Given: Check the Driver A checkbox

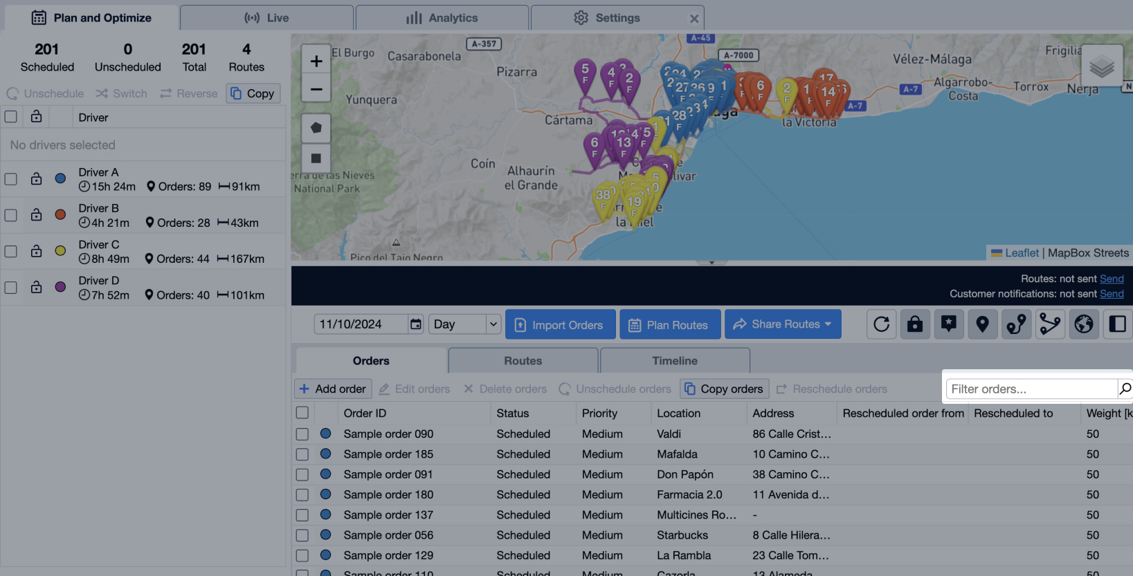Looking at the screenshot, I should (x=11, y=179).
